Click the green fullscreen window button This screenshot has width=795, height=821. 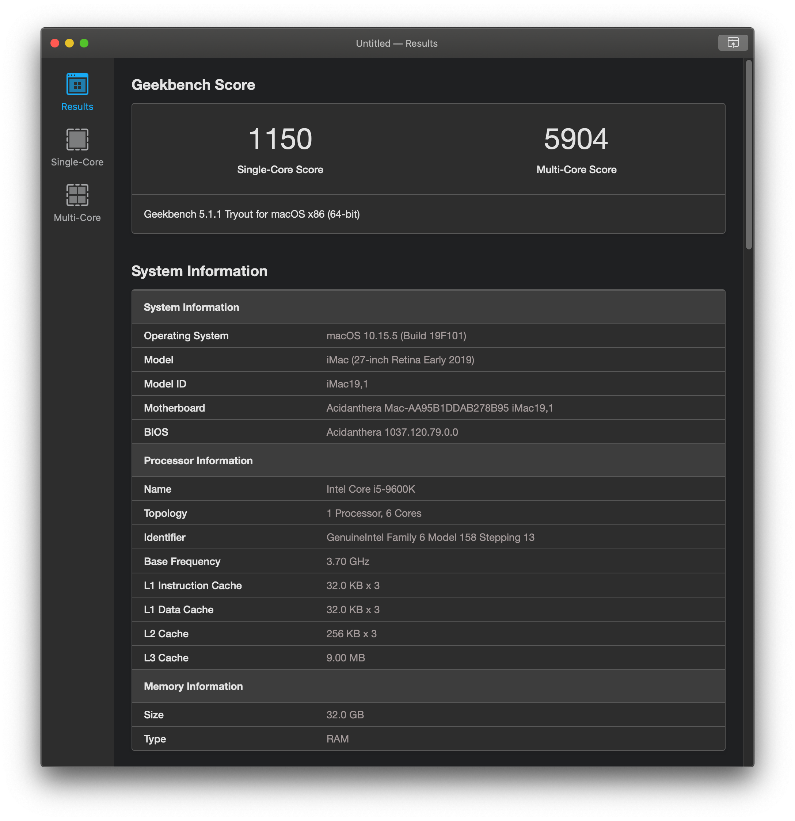84,43
